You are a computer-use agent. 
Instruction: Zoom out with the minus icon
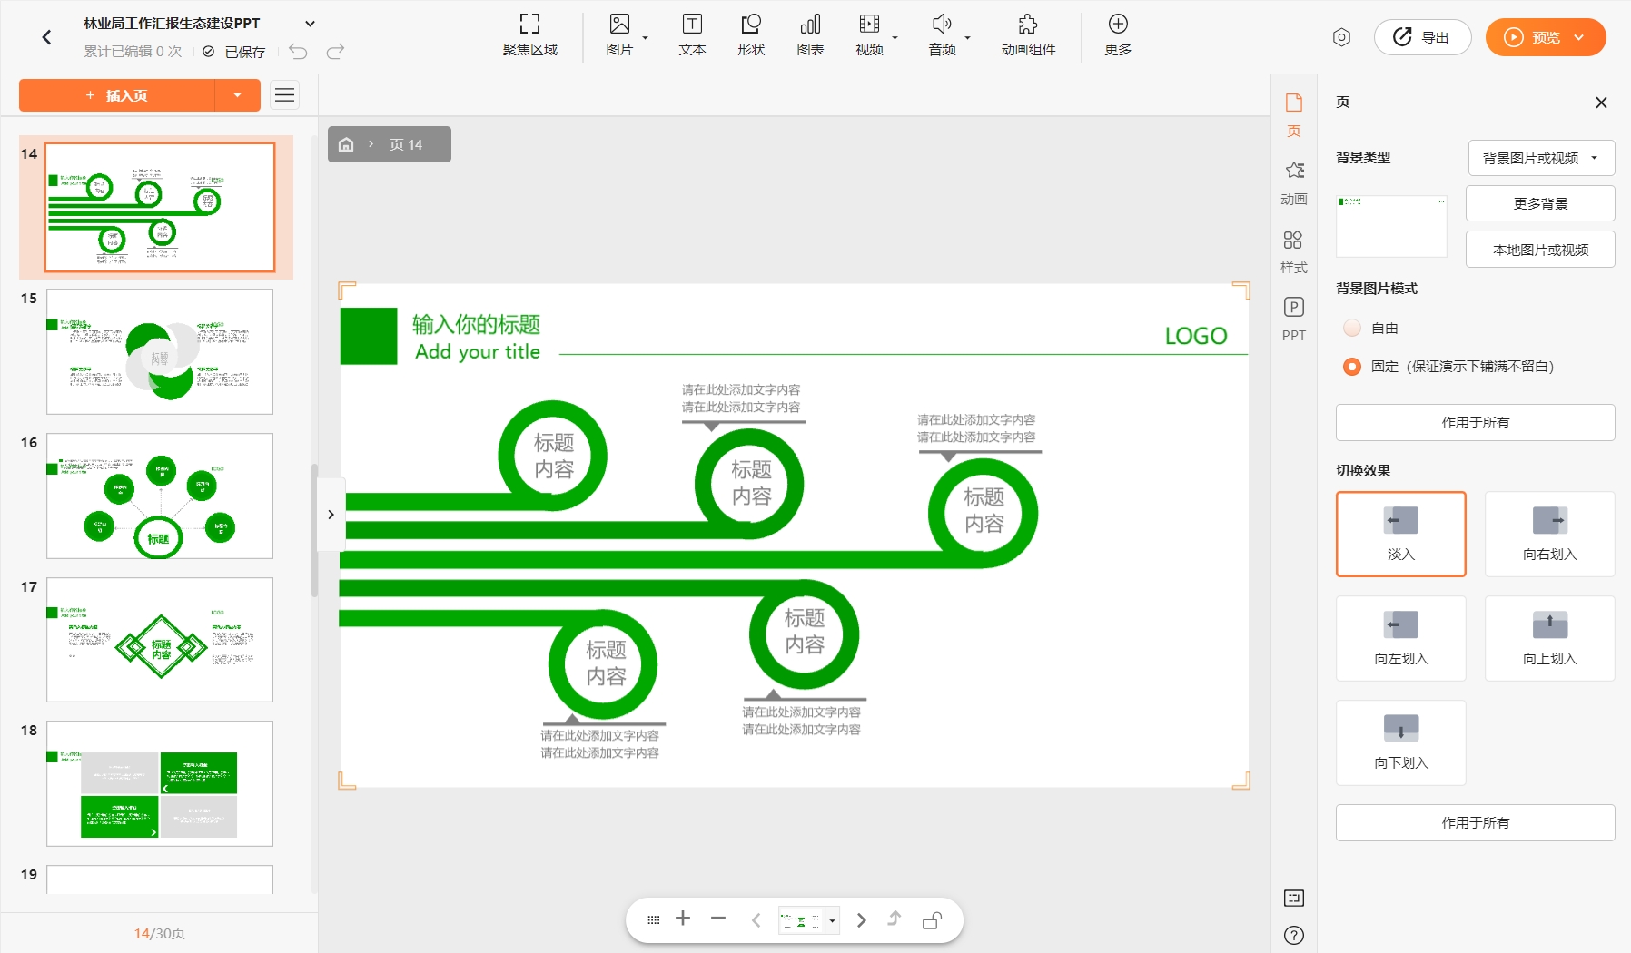(718, 919)
